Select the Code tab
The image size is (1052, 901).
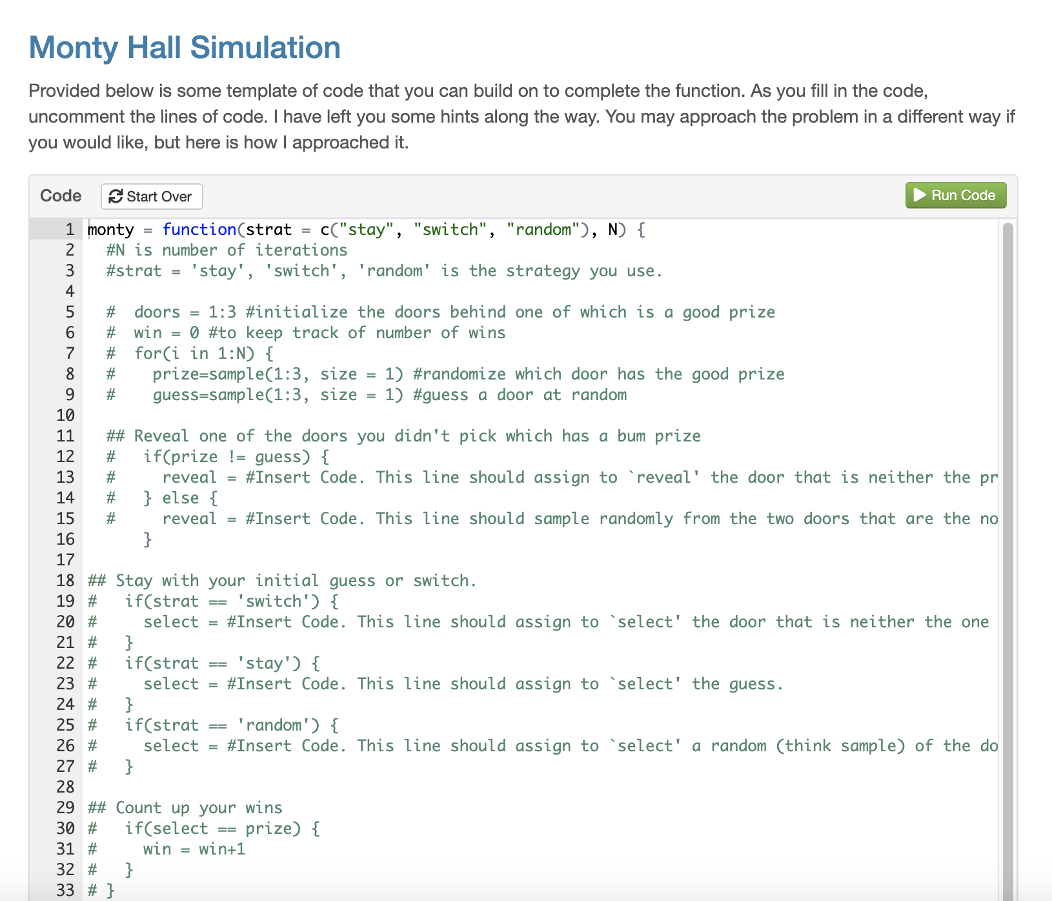click(60, 196)
